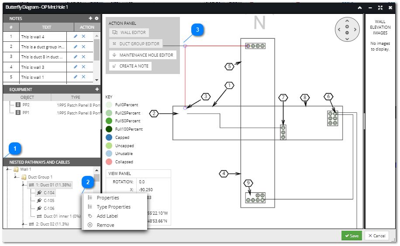
Task: Open the Wall Editor
Action: 129,32
